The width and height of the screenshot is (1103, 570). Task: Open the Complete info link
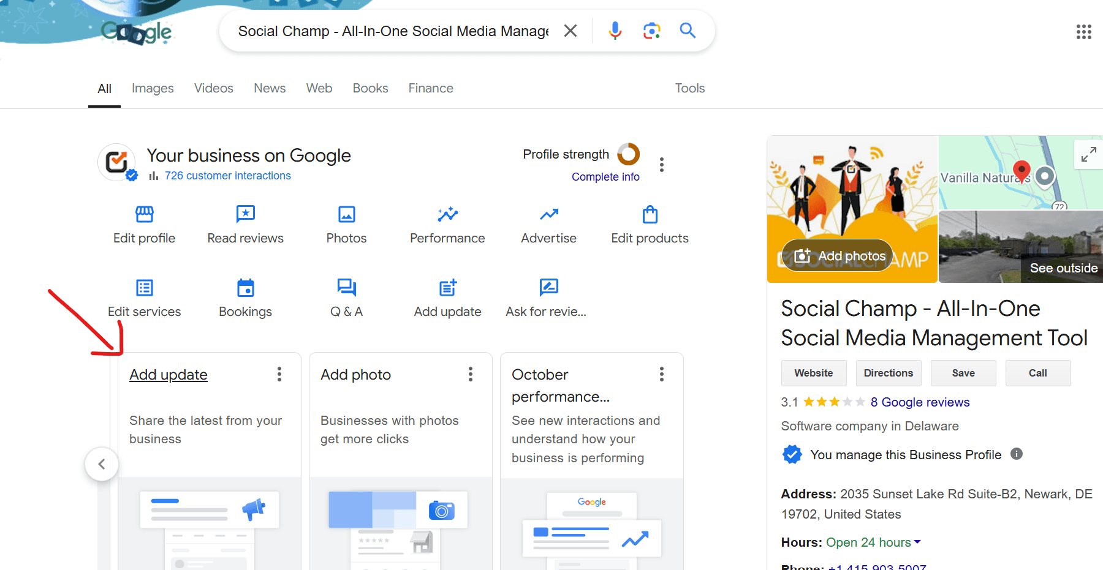[605, 177]
